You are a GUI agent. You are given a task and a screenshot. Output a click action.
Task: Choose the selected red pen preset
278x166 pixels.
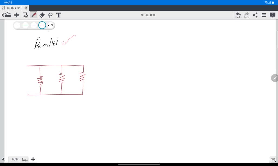[42, 25]
